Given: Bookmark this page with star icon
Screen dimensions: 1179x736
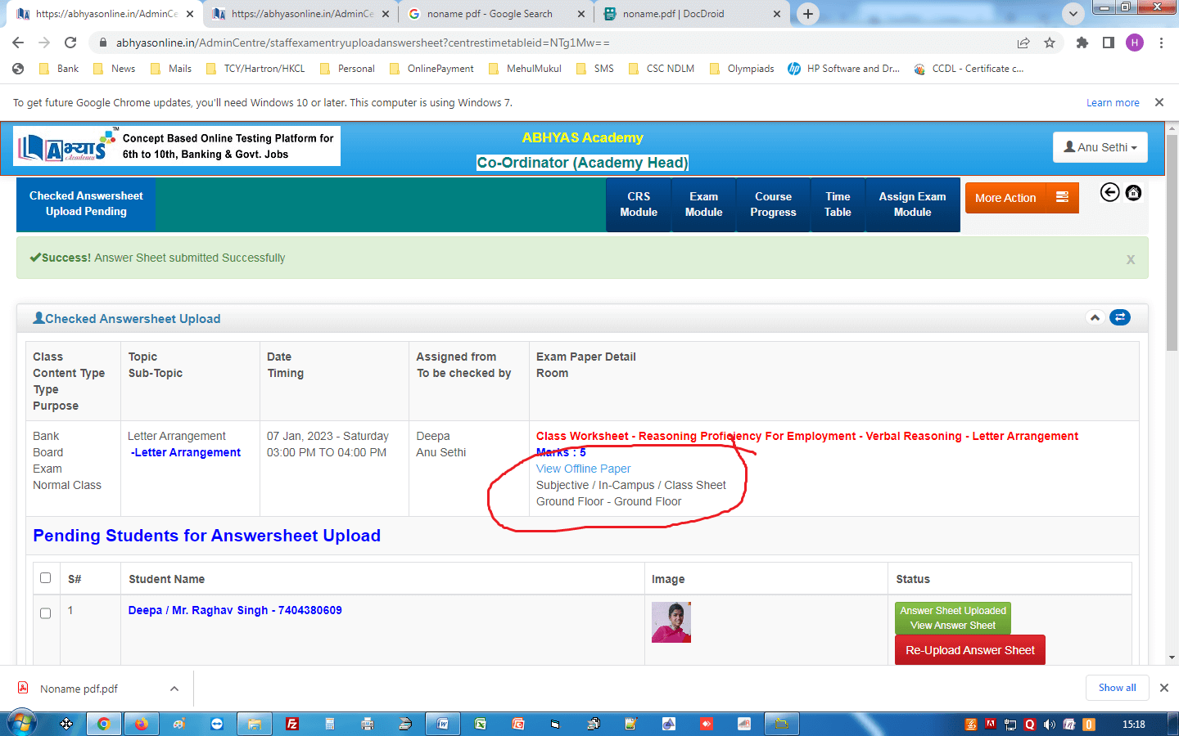Looking at the screenshot, I should click(x=1050, y=43).
